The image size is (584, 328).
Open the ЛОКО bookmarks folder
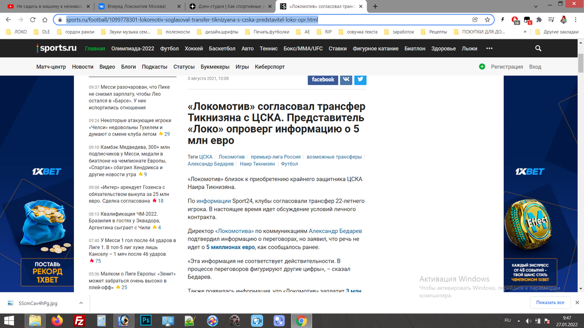click(16, 32)
